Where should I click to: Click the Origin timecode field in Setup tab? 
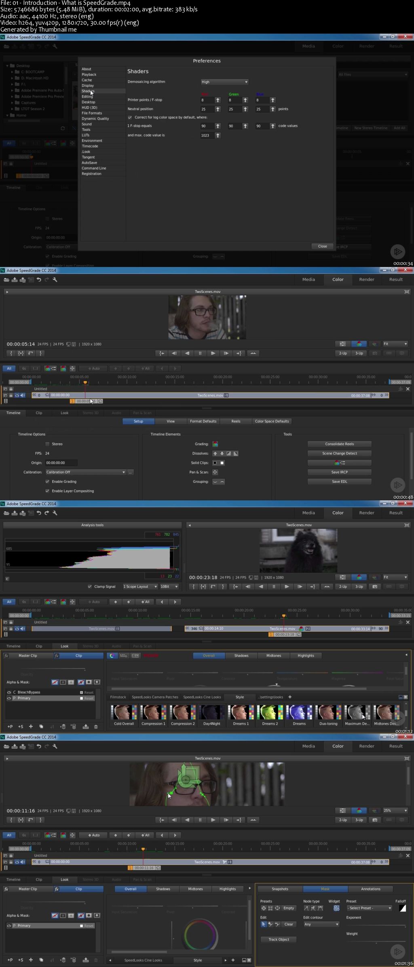[x=61, y=463]
